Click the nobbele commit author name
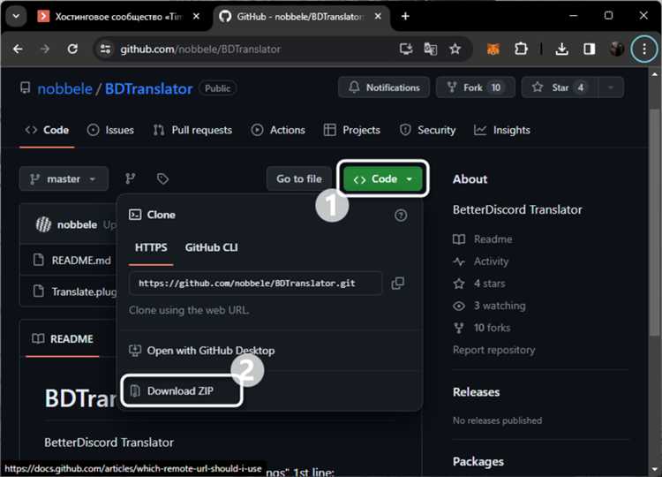This screenshot has width=662, height=477. pyautogui.click(x=77, y=224)
